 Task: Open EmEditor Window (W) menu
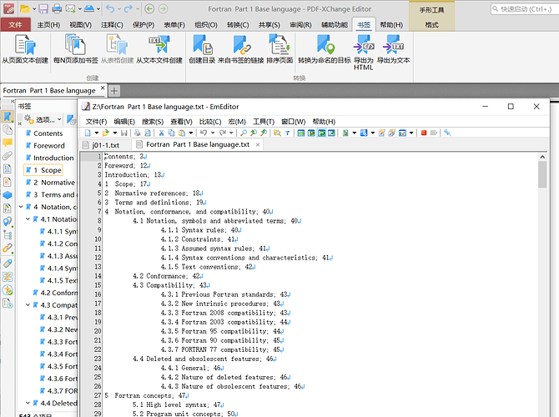(x=293, y=122)
